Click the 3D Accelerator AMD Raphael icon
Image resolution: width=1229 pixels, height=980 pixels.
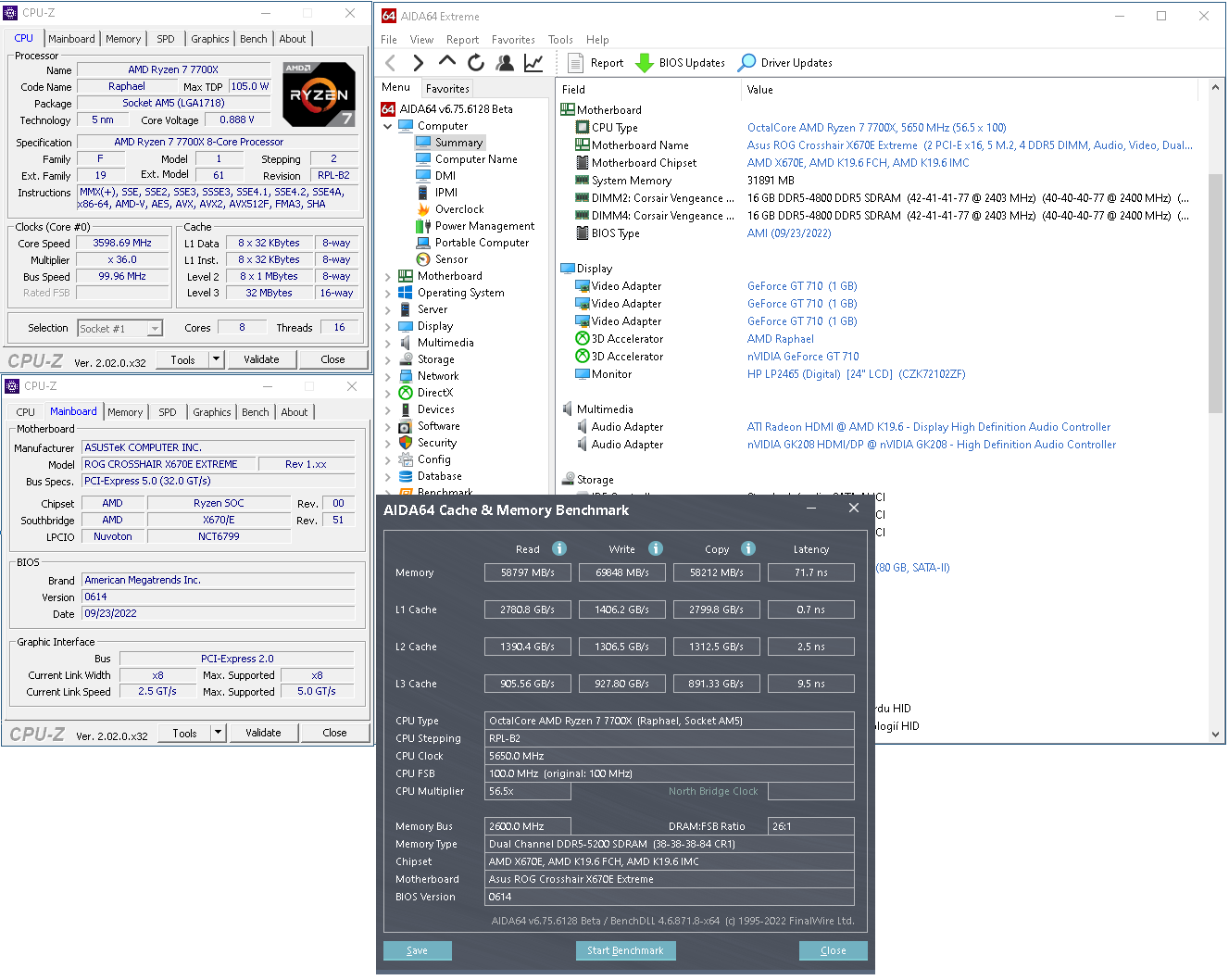click(x=583, y=339)
